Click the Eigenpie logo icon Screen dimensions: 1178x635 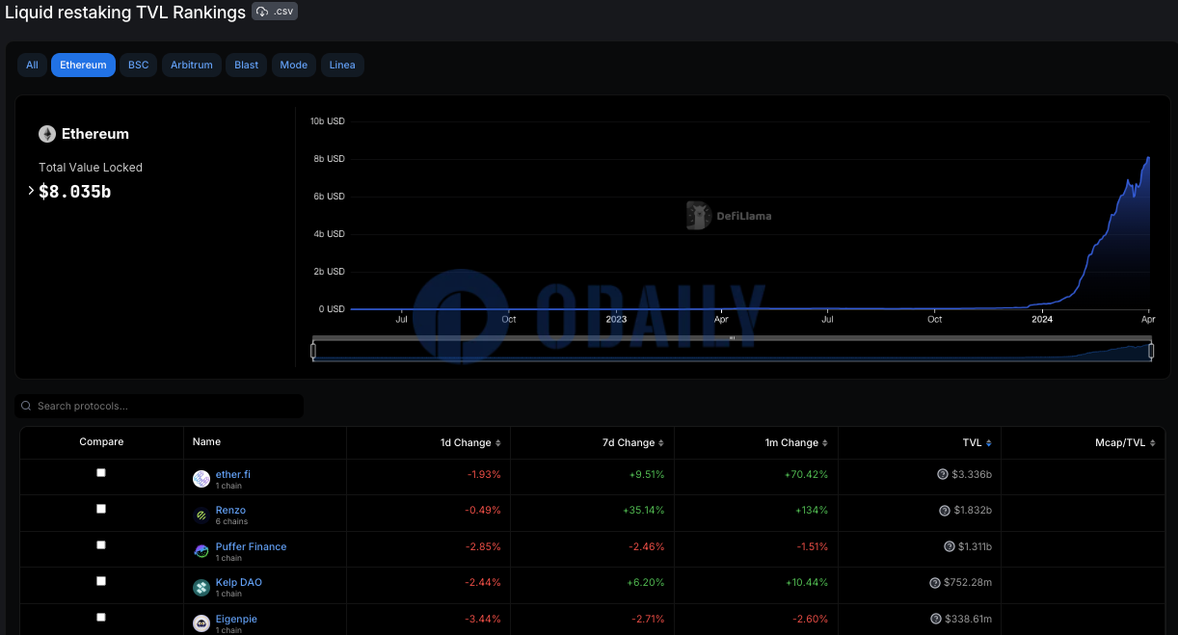tap(201, 623)
